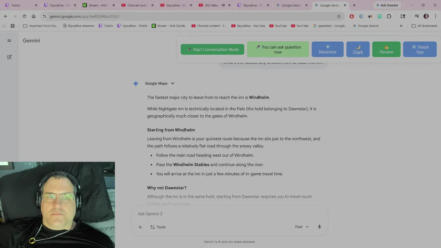
Task: Open the speedtest - Google bookmark
Action: pyautogui.click(x=330, y=26)
